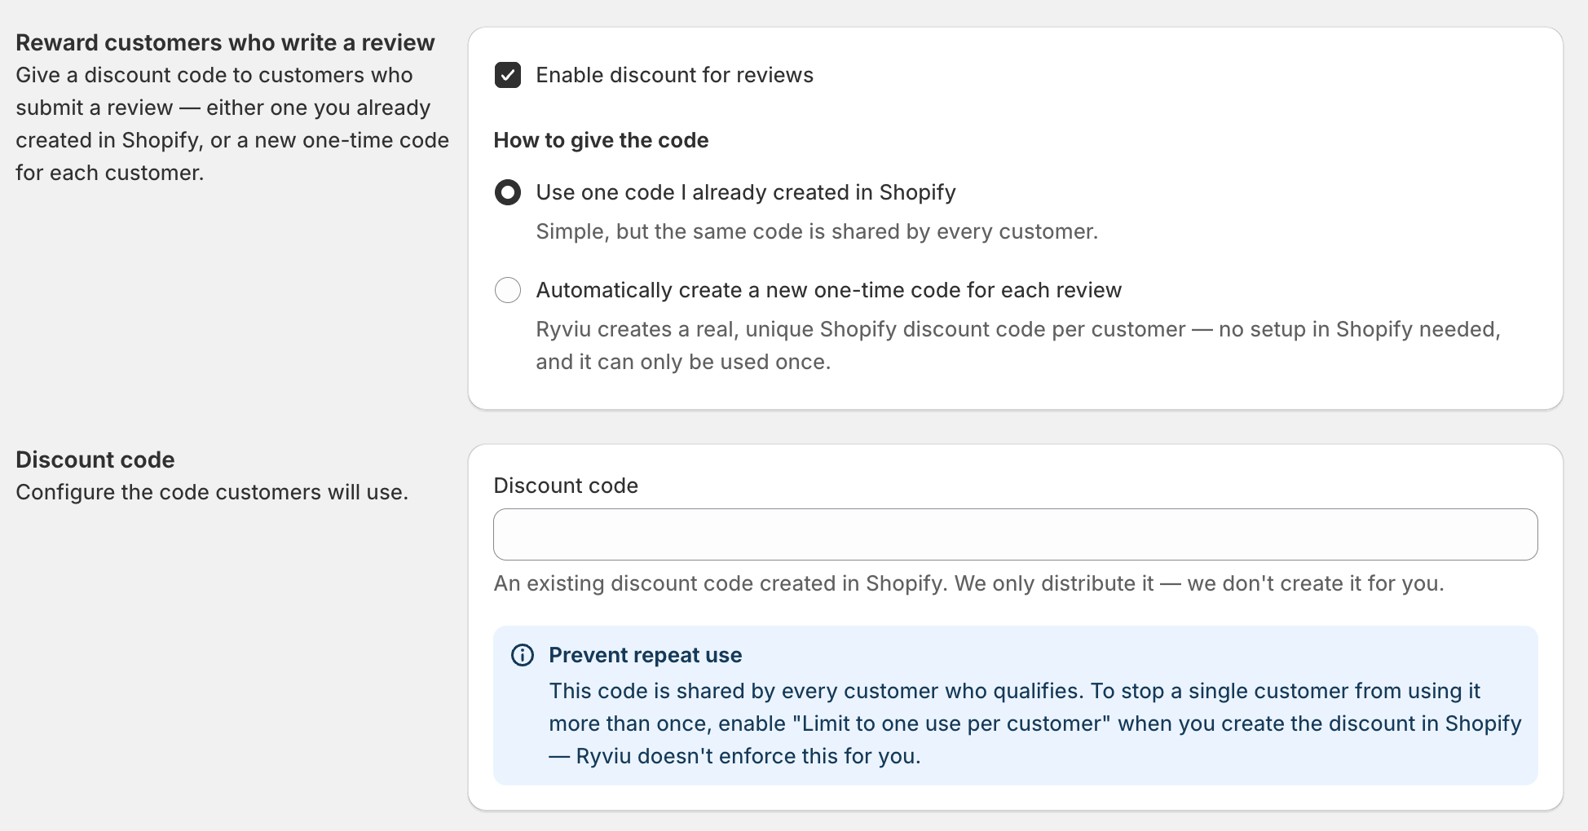Select Use one code already created radio
The height and width of the screenshot is (831, 1588).
pos(508,192)
